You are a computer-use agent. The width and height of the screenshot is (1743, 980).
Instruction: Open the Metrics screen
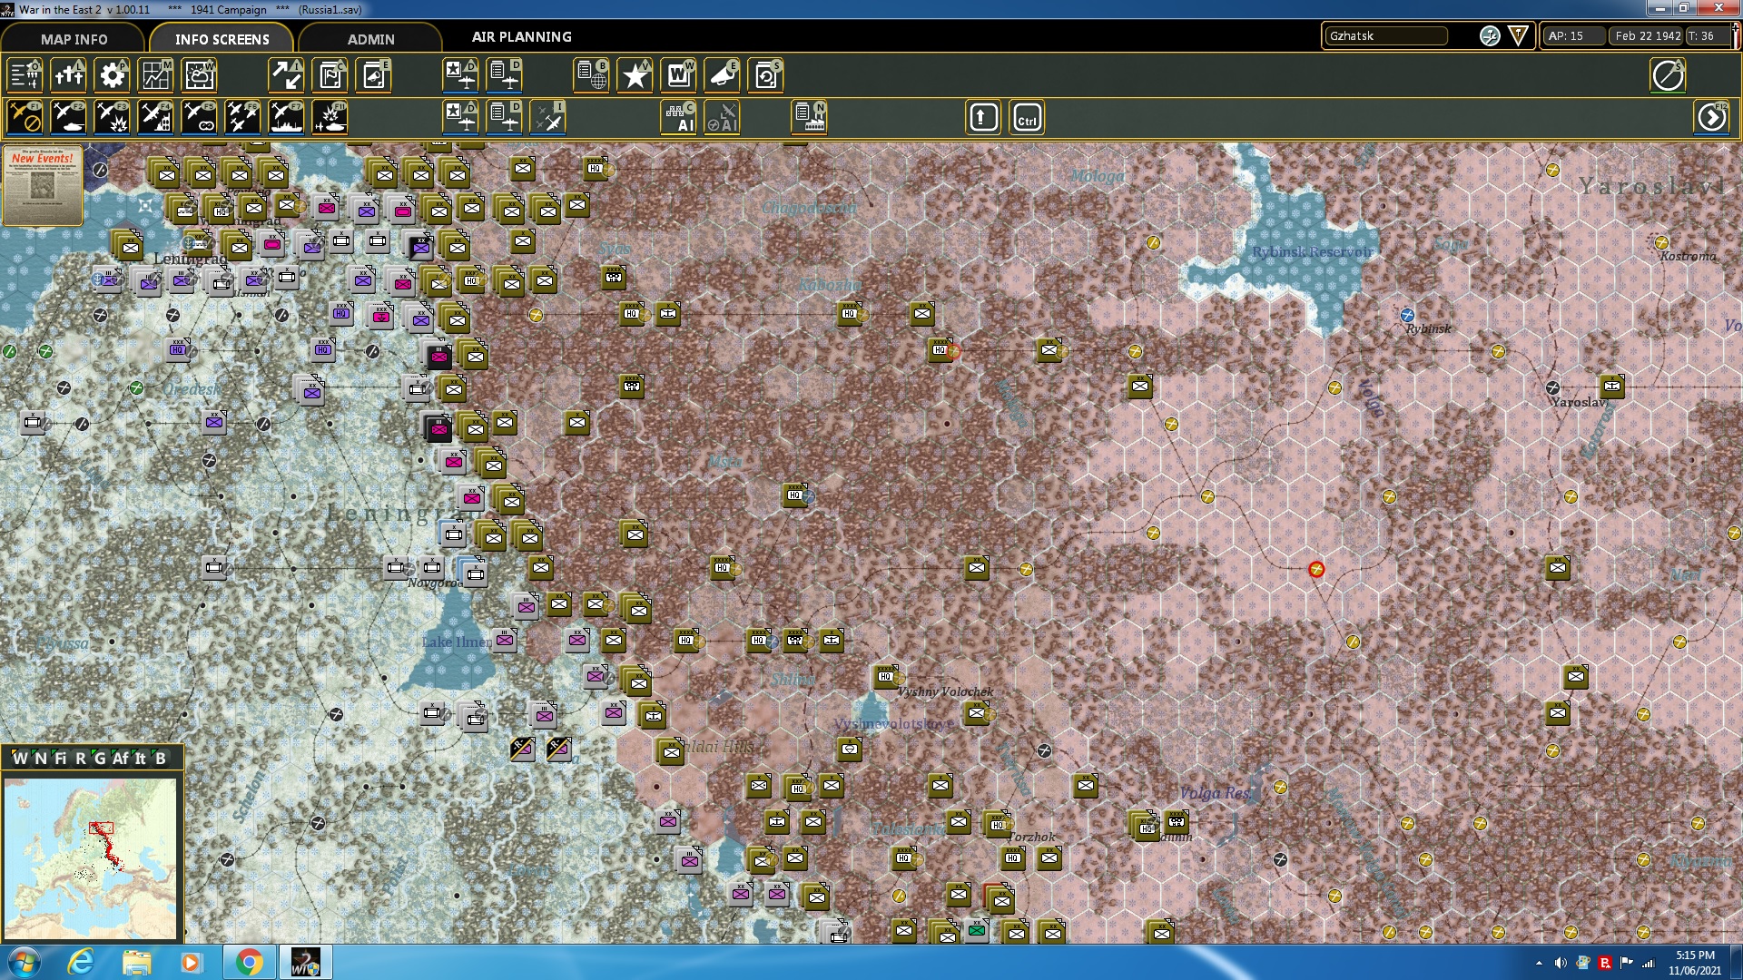click(155, 75)
